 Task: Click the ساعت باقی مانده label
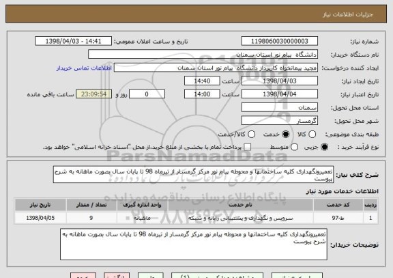[50, 94]
